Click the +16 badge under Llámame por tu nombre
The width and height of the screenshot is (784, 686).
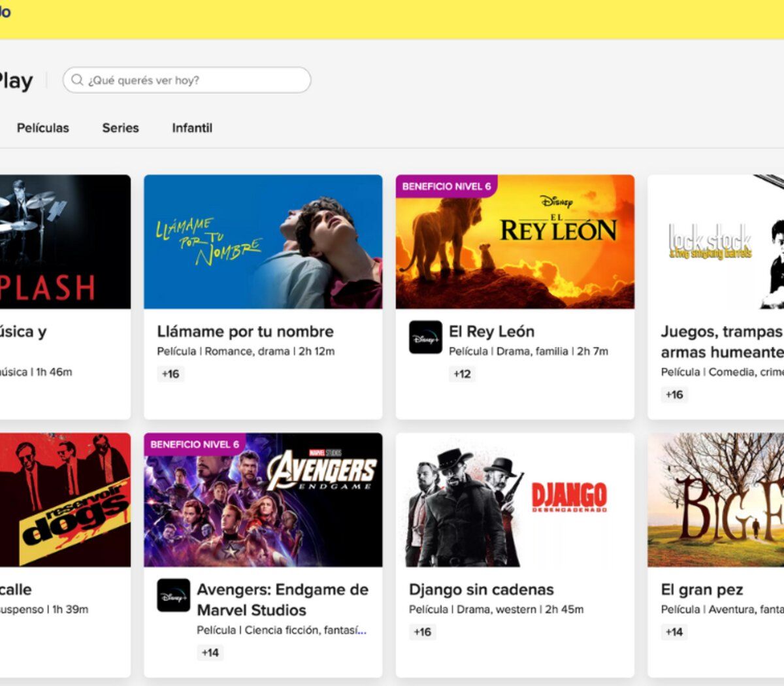(x=171, y=374)
